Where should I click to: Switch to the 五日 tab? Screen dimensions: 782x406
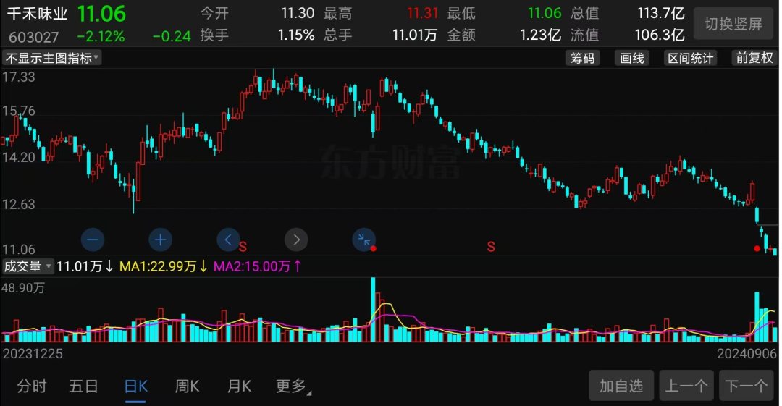click(x=83, y=386)
